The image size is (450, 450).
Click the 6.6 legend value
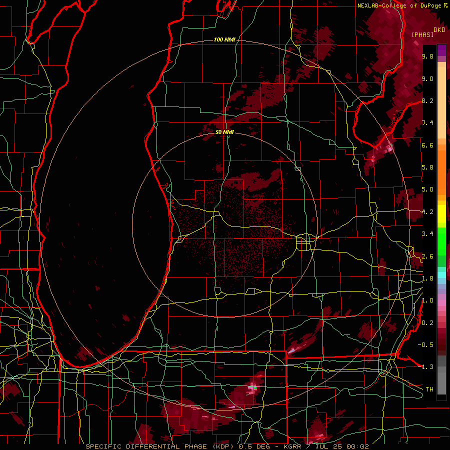click(427, 145)
